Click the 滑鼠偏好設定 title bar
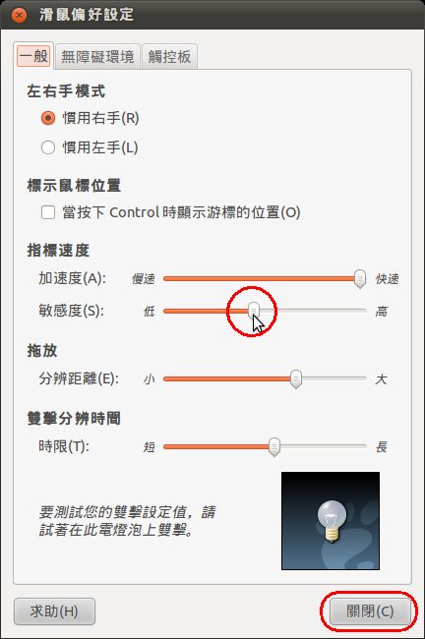 (212, 15)
